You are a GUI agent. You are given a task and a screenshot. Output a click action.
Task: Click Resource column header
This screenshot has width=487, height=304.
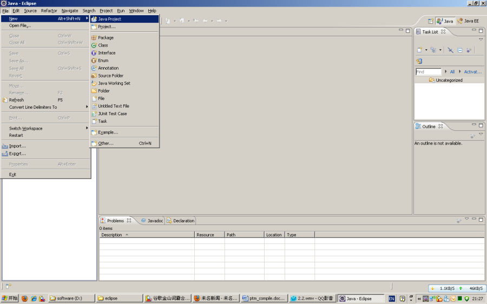click(209, 235)
